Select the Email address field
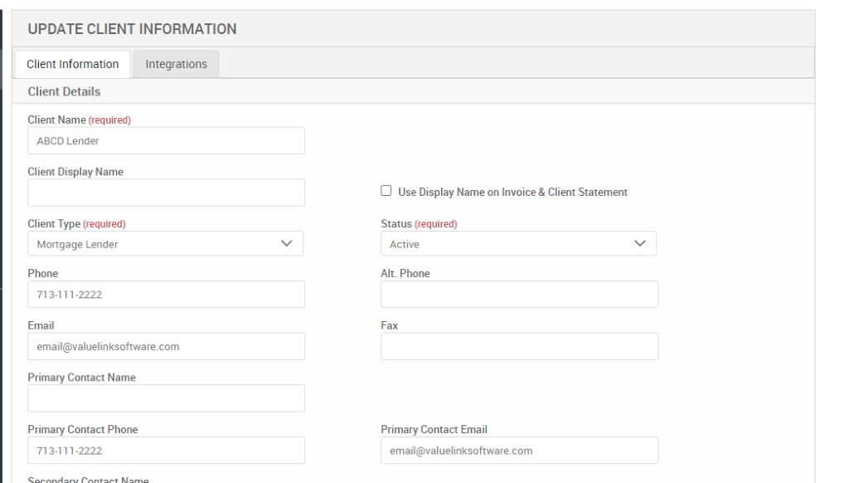 point(166,346)
